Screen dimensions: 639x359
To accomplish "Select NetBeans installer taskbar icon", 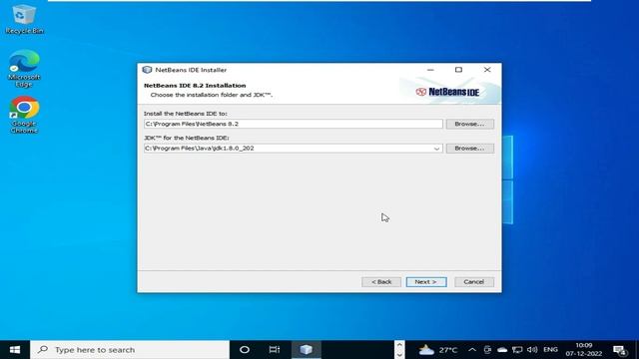I will click(x=307, y=350).
